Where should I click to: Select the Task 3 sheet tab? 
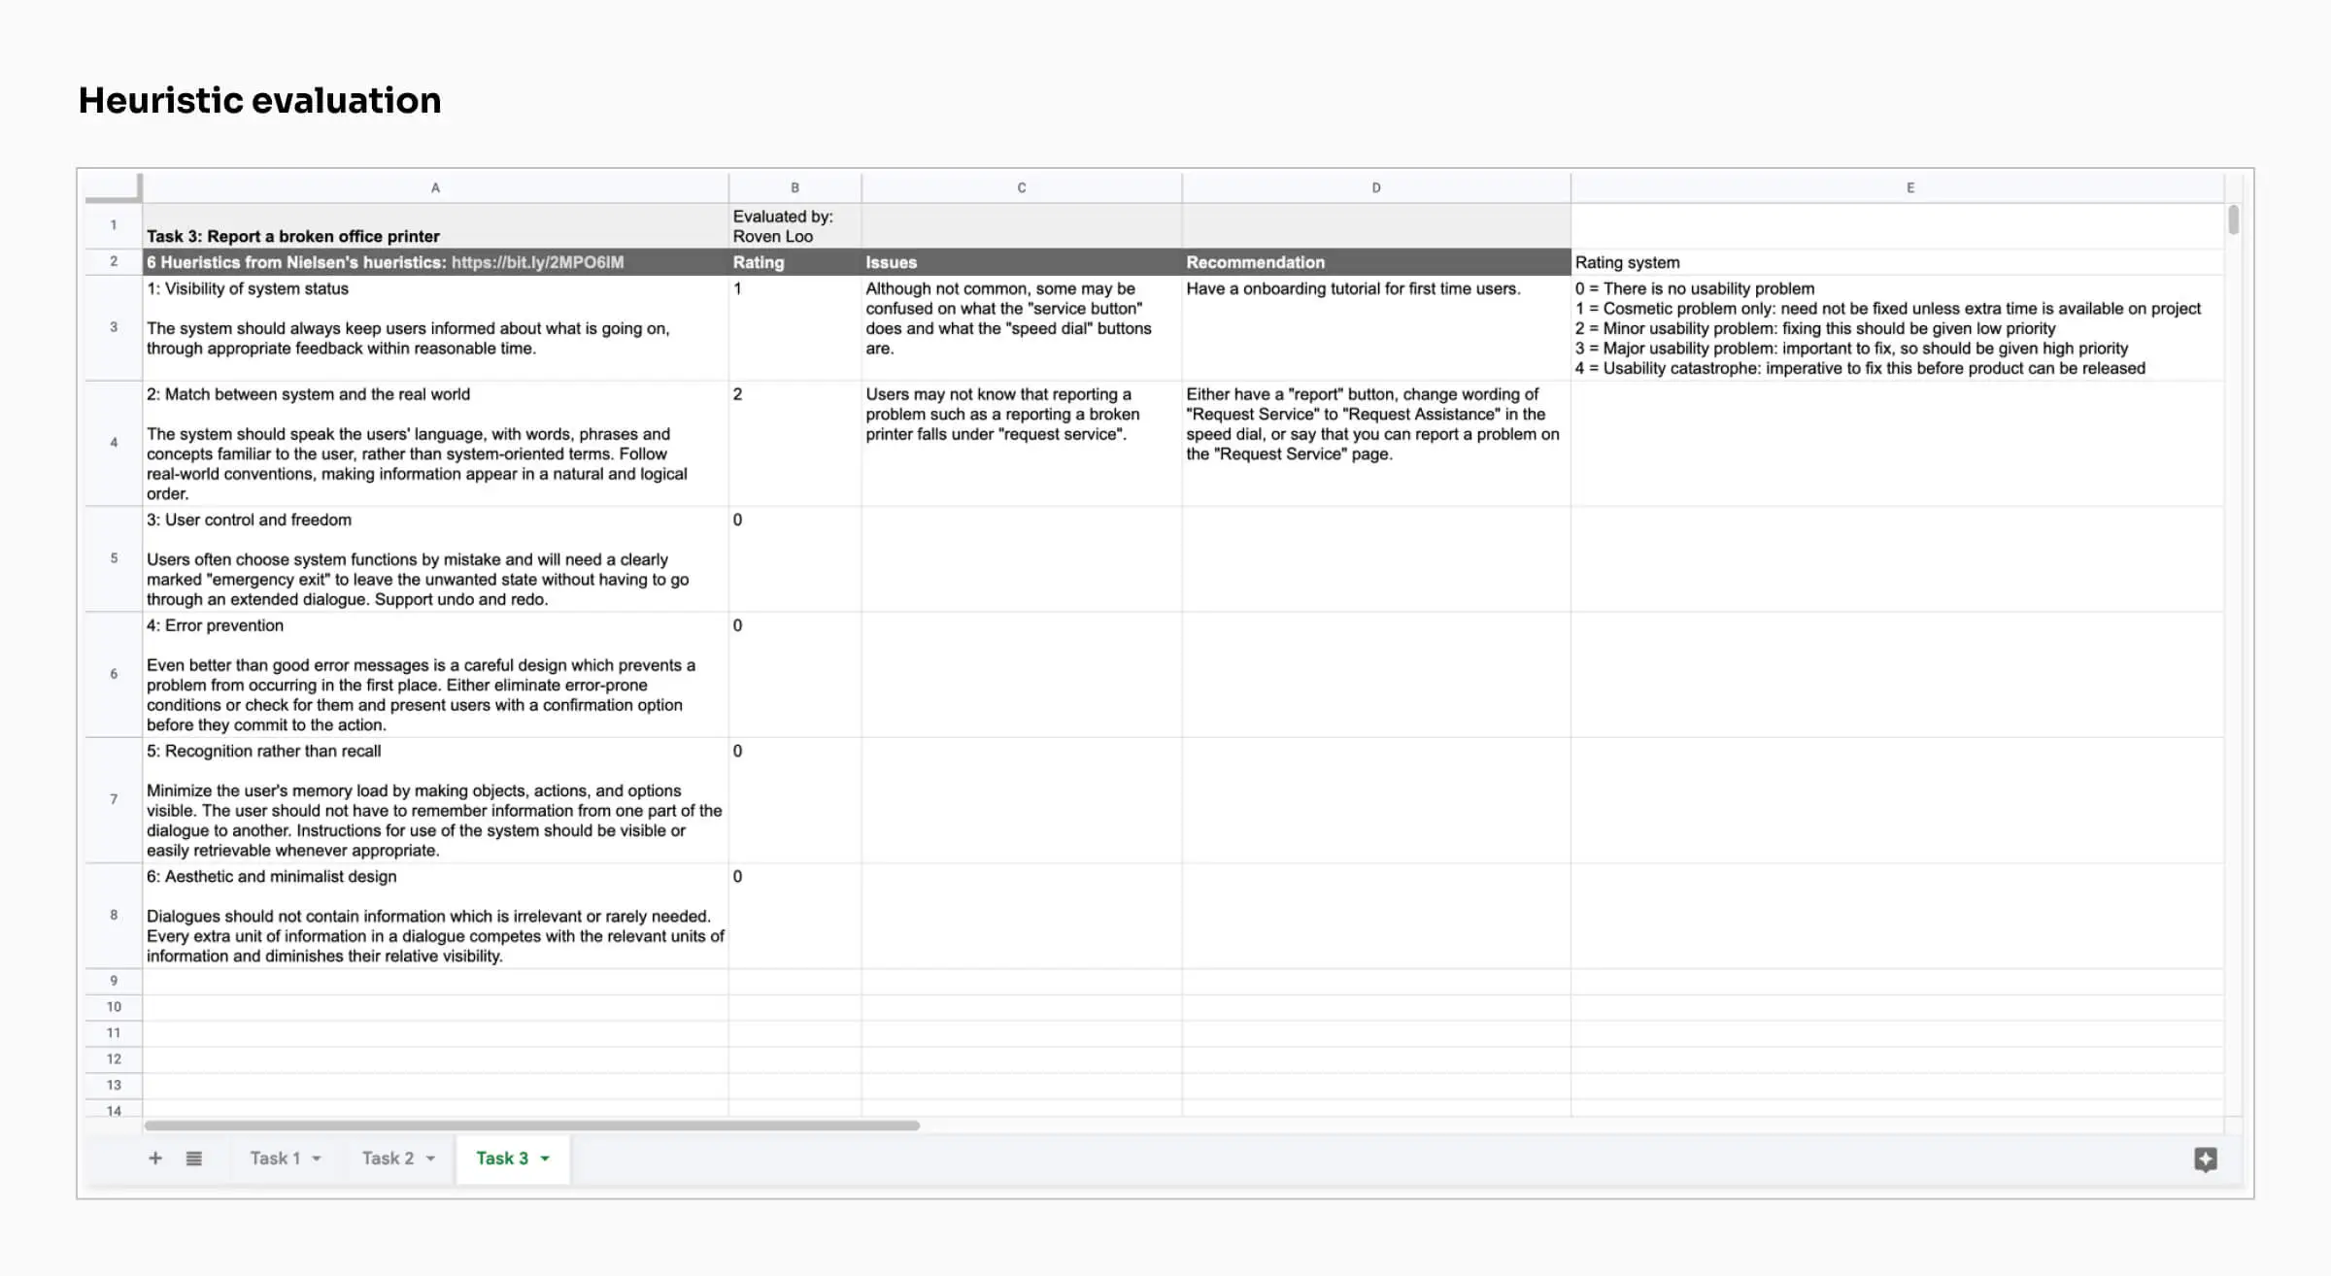pyautogui.click(x=501, y=1158)
